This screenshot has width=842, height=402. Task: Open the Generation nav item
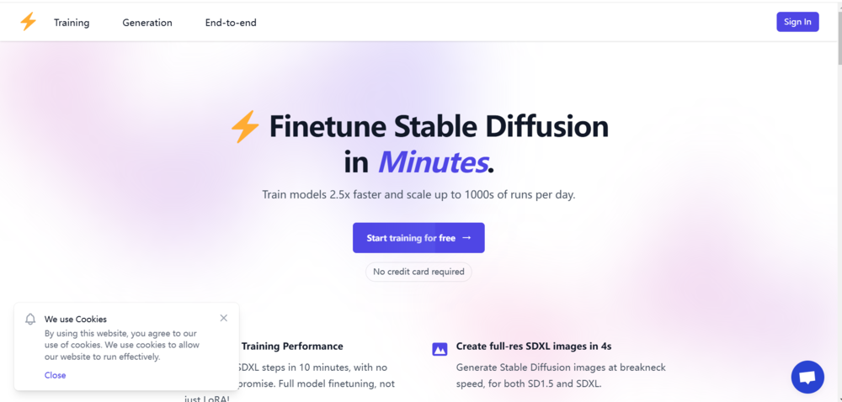147,23
